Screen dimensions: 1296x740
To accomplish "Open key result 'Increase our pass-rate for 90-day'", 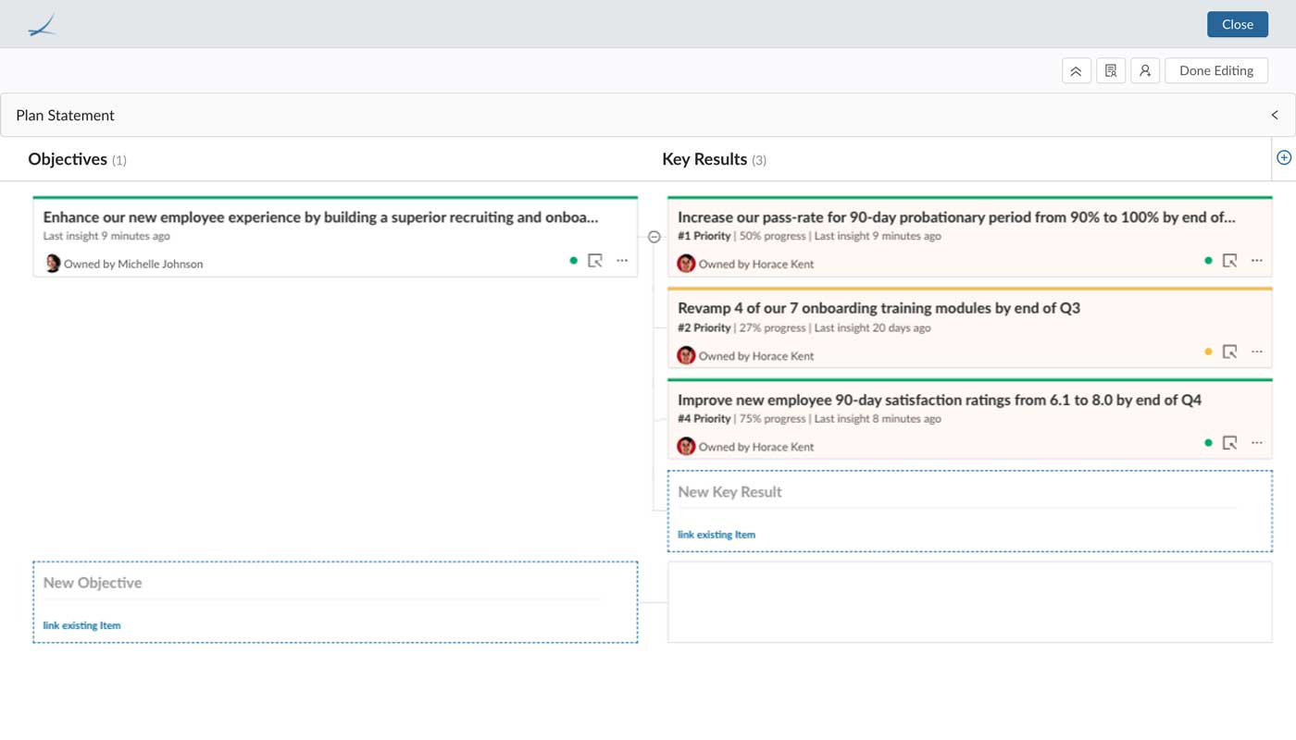I will pyautogui.click(x=956, y=217).
